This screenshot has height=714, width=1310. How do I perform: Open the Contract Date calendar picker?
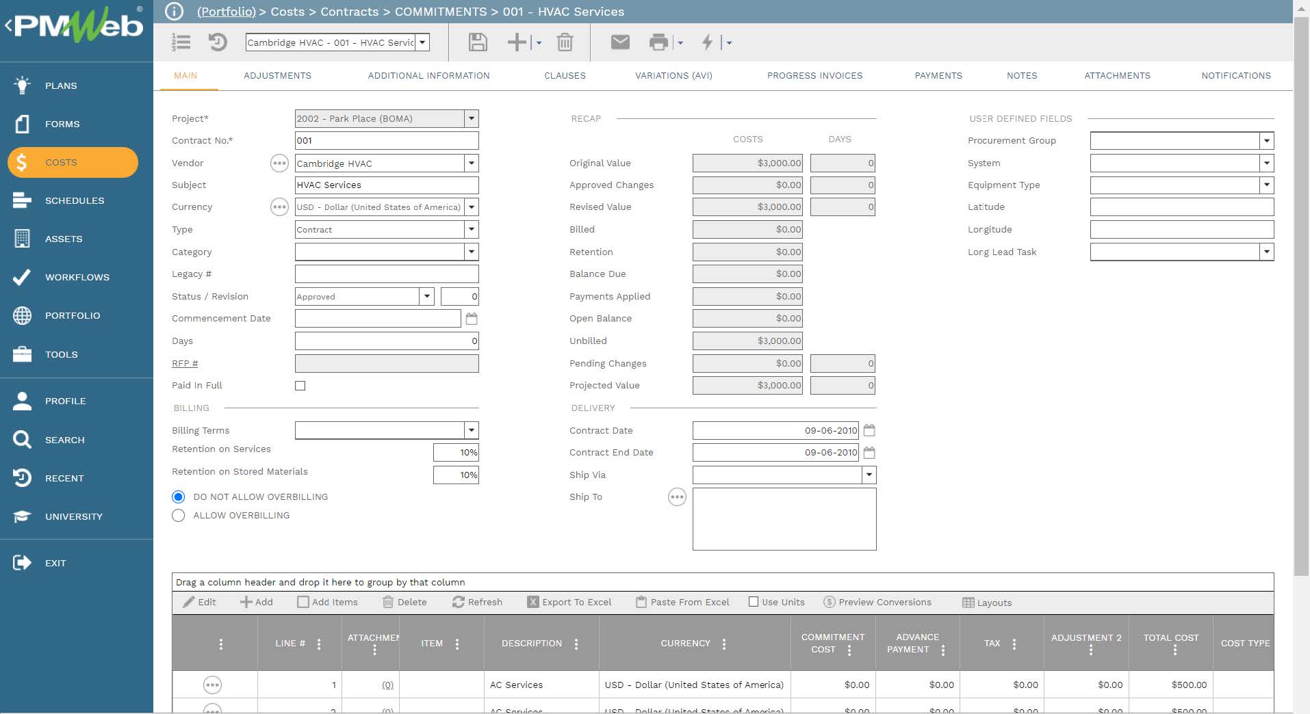pyautogui.click(x=869, y=430)
